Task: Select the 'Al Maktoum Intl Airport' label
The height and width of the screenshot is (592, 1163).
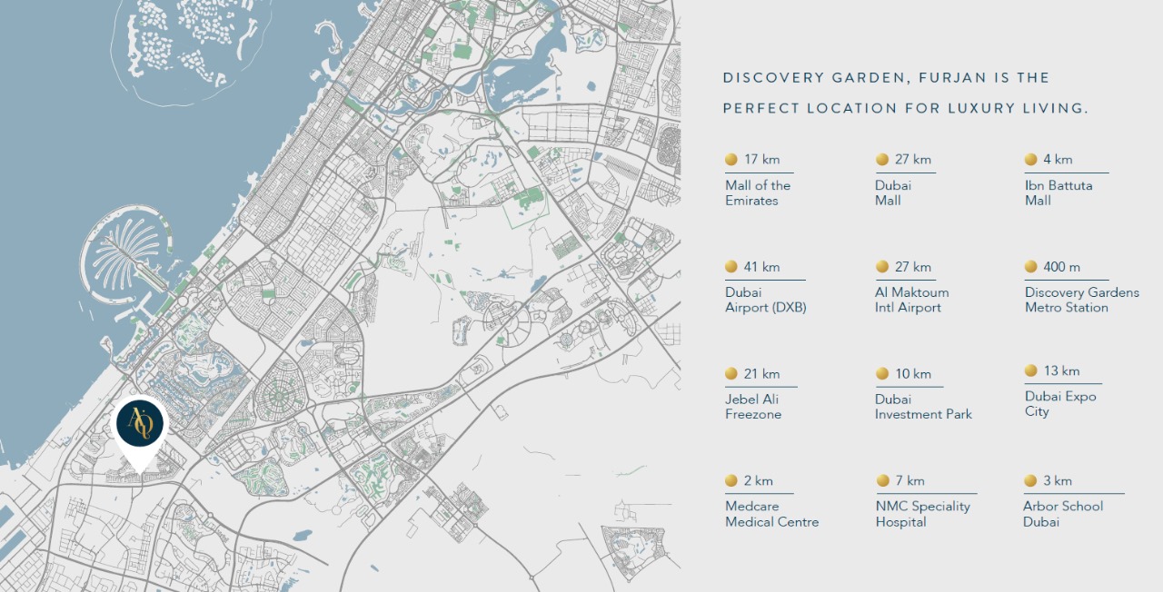Action: coord(911,300)
